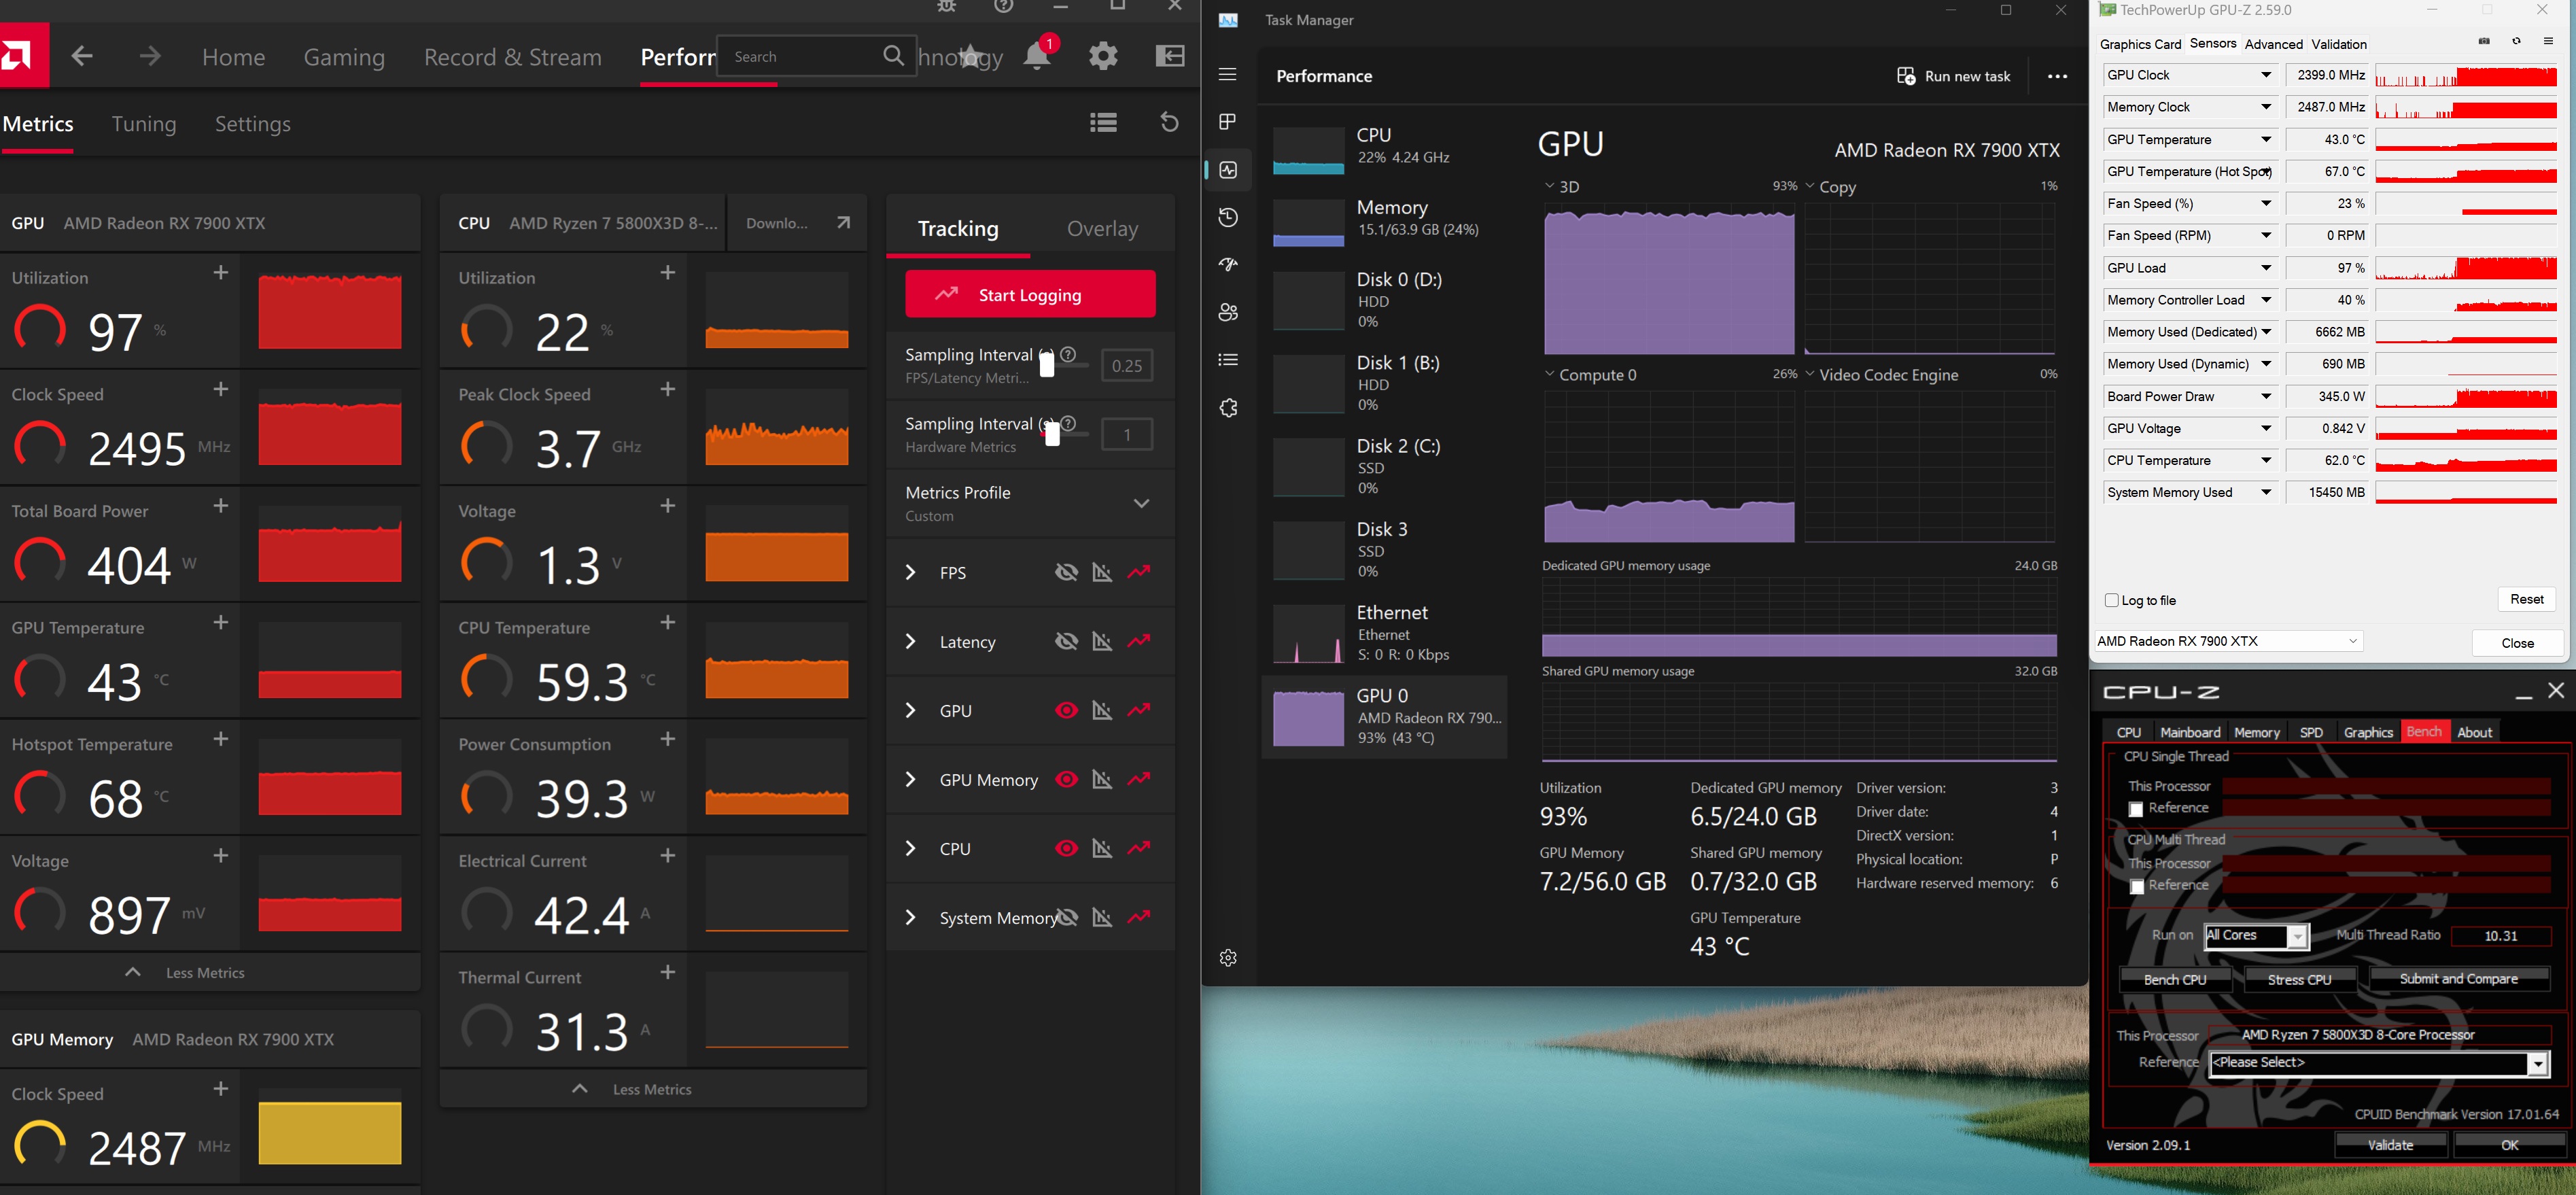Toggle Latency overlay visibility eye

point(1067,641)
